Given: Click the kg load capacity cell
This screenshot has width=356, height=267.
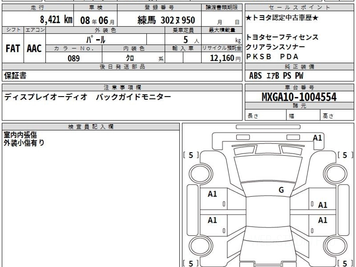Looking at the screenshot, I should 222,39.
